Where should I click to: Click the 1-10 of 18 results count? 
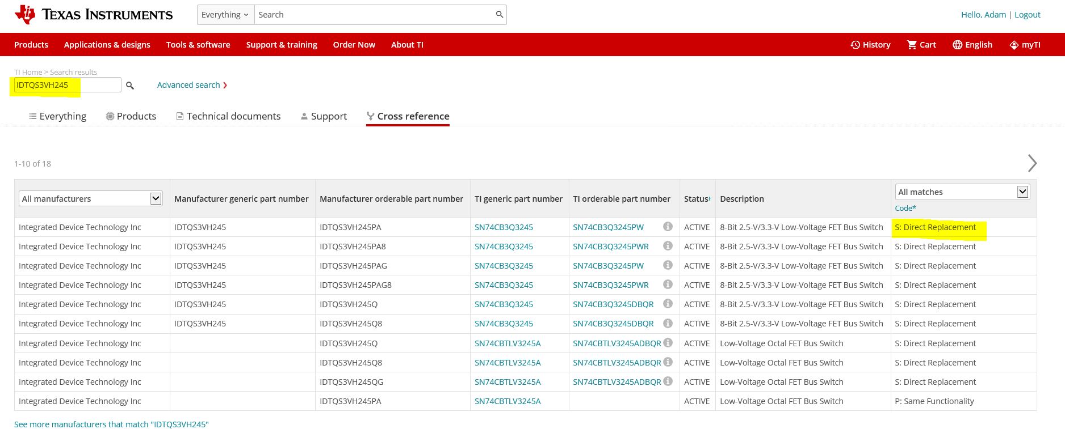32,164
